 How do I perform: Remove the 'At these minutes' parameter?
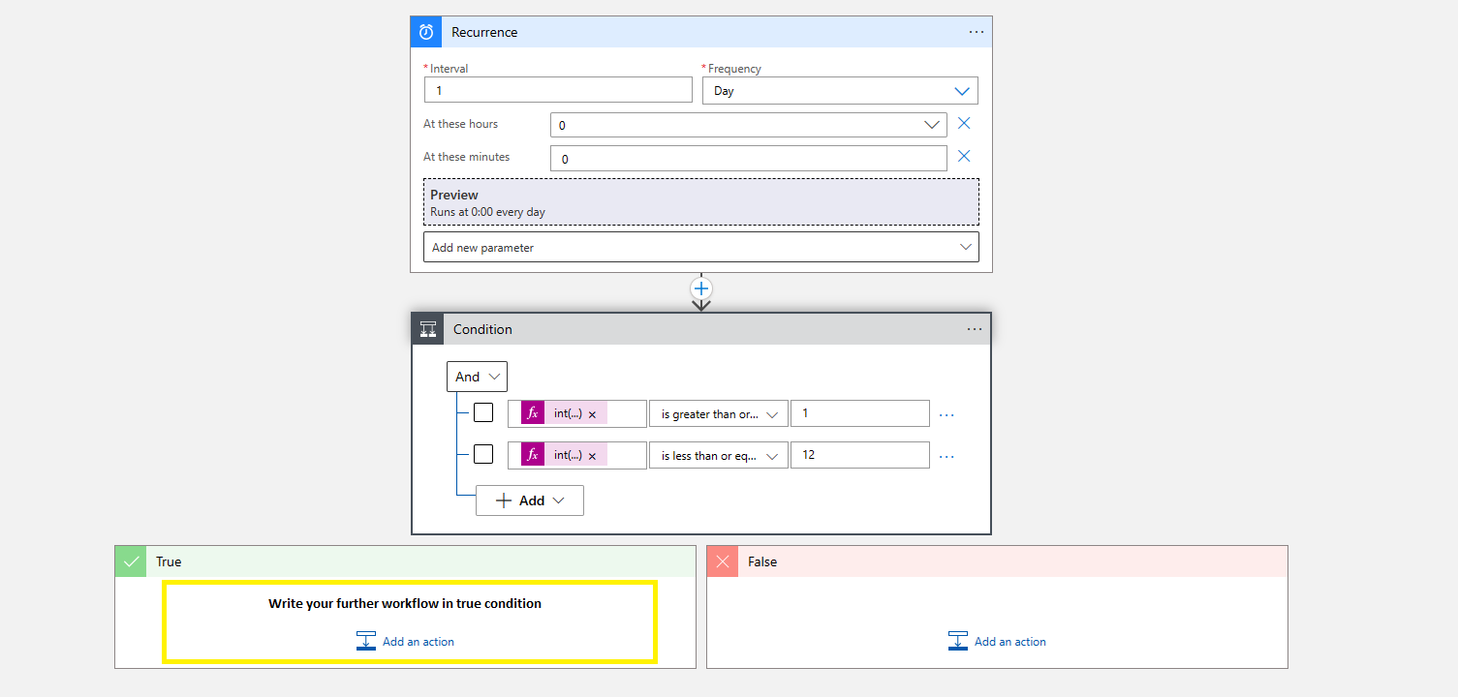(964, 157)
